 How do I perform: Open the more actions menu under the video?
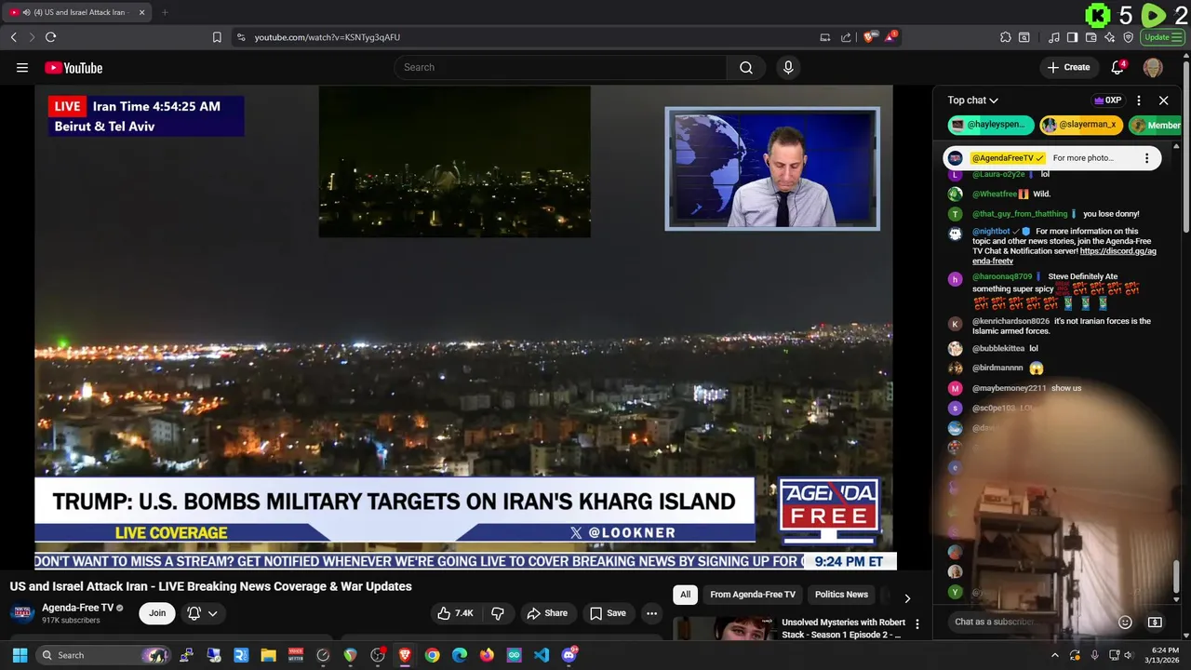coord(651,613)
